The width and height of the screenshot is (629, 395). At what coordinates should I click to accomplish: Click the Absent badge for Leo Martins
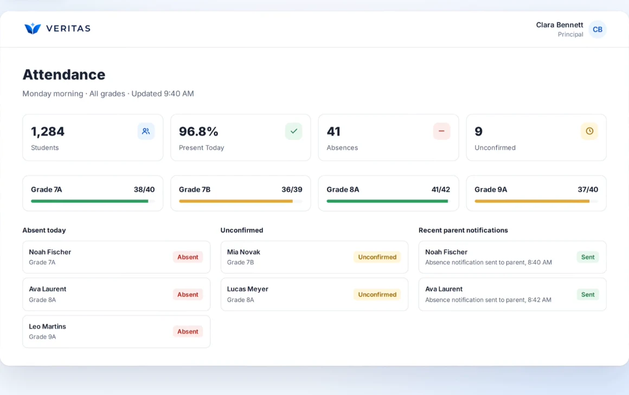[188, 332]
